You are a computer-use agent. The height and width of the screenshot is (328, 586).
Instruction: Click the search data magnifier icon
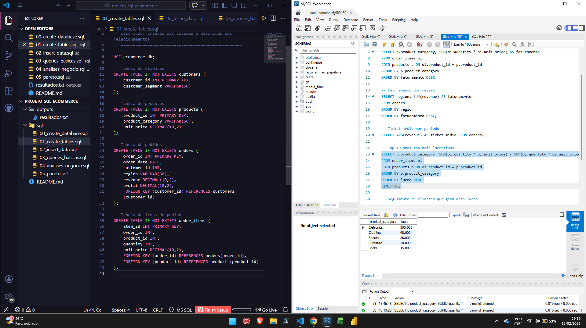[x=373, y=28]
